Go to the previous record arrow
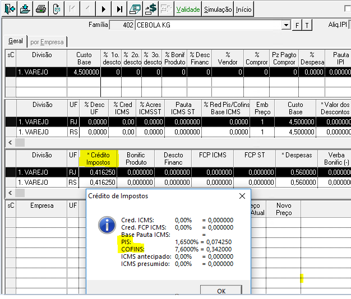Screen dimensions: 351x299 click(x=87, y=9)
